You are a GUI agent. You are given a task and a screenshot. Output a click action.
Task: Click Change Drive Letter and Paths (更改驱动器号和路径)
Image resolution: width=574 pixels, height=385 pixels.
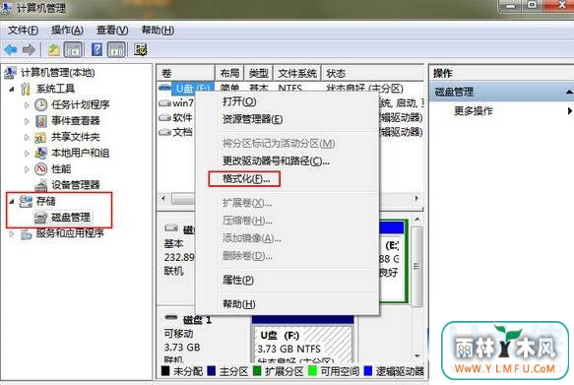(x=276, y=160)
